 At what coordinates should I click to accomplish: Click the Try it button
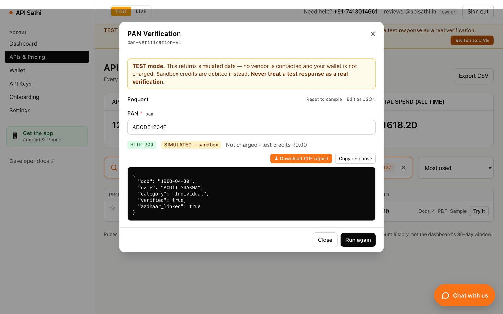click(479, 211)
